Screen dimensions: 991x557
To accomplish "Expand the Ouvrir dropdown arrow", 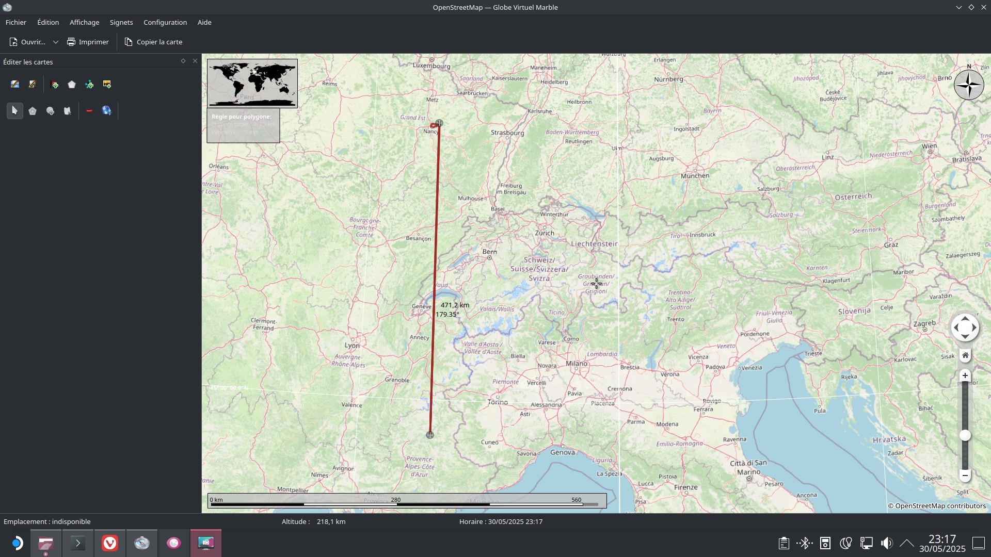I will point(55,42).
